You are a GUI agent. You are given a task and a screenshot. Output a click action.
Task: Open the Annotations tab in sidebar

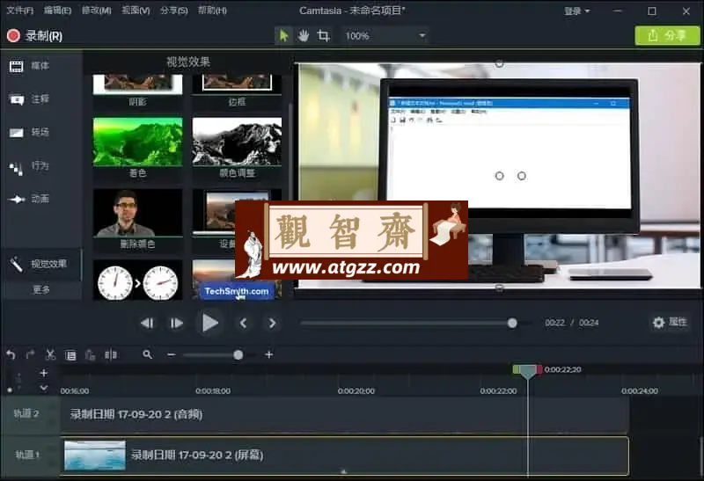tap(30, 99)
